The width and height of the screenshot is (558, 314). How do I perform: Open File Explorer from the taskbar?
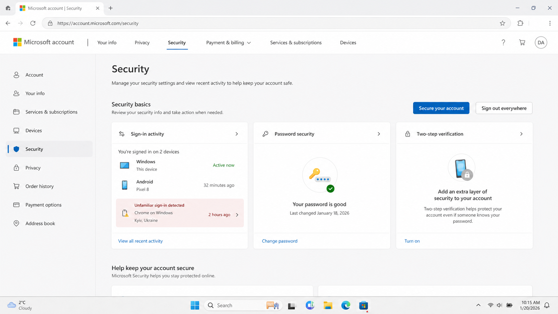(328, 305)
